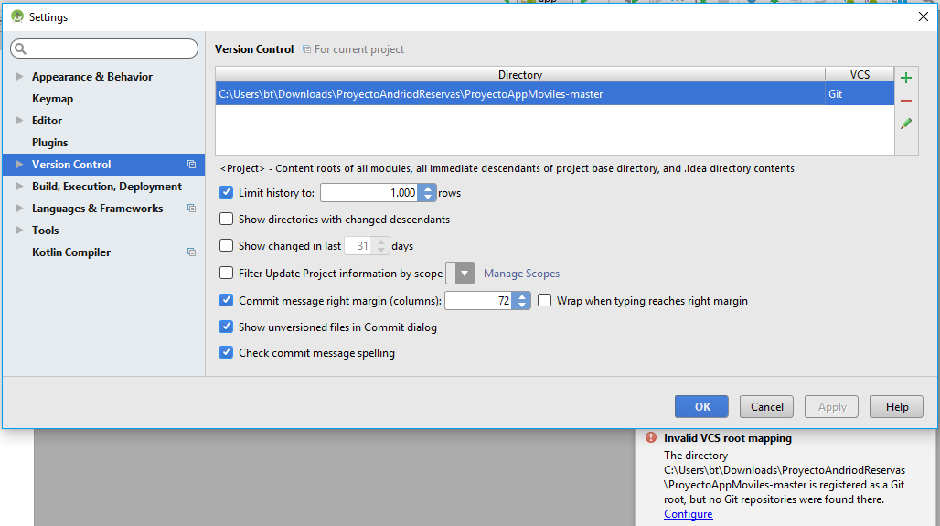Screen dimensions: 940x526
Task: Expand Appearance & Behavior tree node
Action: (19, 76)
